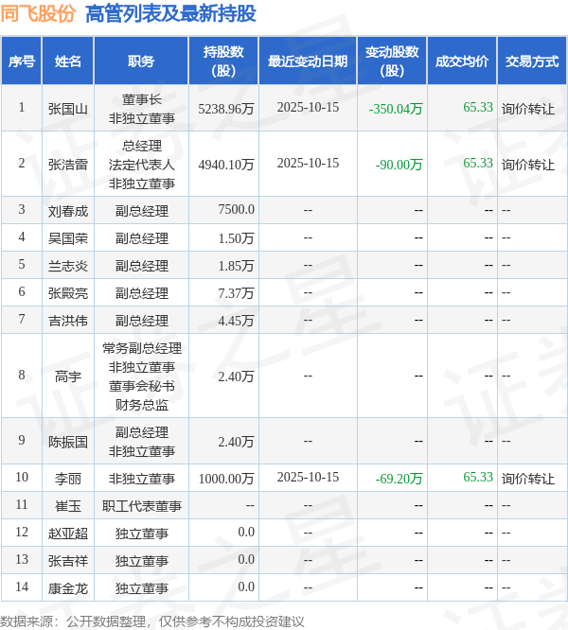Click holdings value 7.37万
568x630 pixels.
click(x=236, y=293)
